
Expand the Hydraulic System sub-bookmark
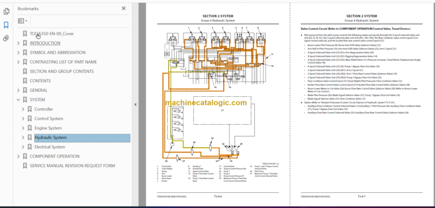23,138
